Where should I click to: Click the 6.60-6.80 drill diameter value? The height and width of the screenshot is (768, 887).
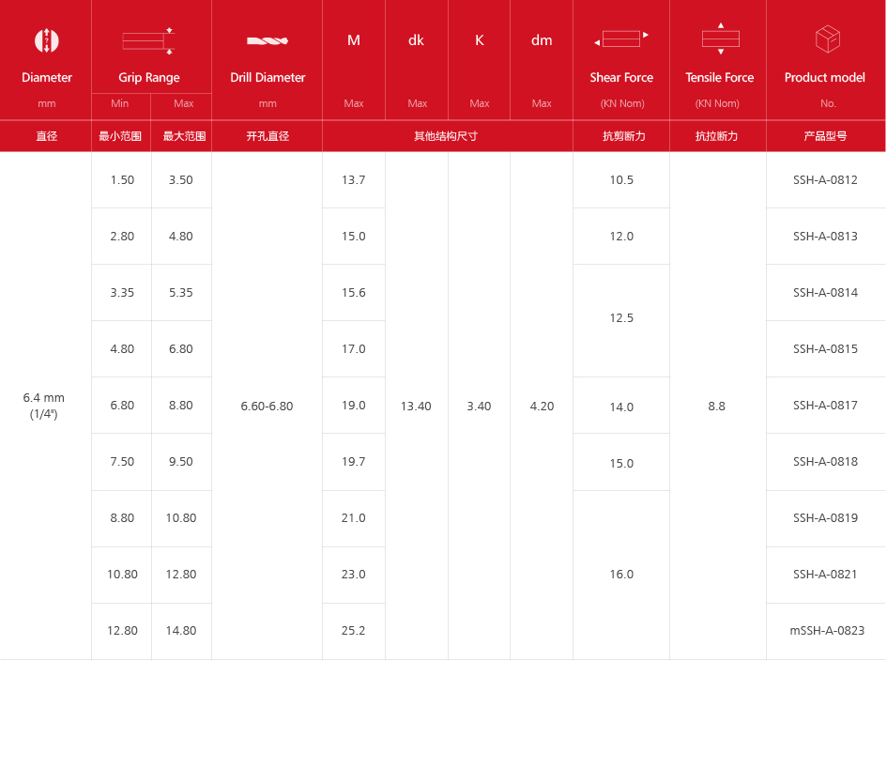click(267, 407)
